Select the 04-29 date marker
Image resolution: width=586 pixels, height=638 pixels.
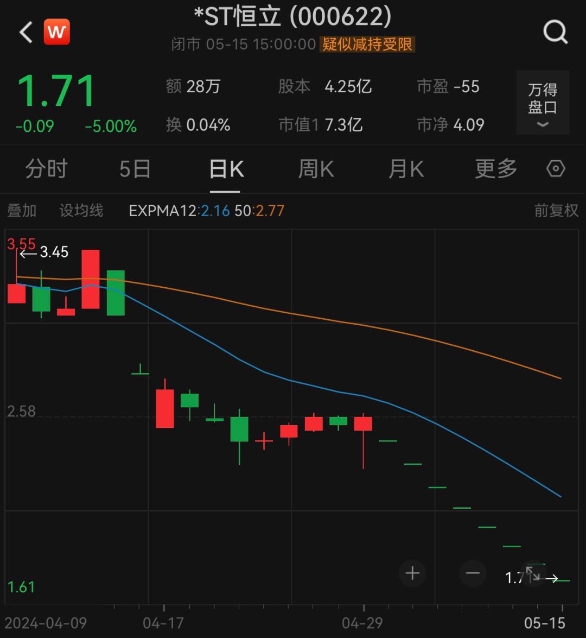(x=362, y=623)
